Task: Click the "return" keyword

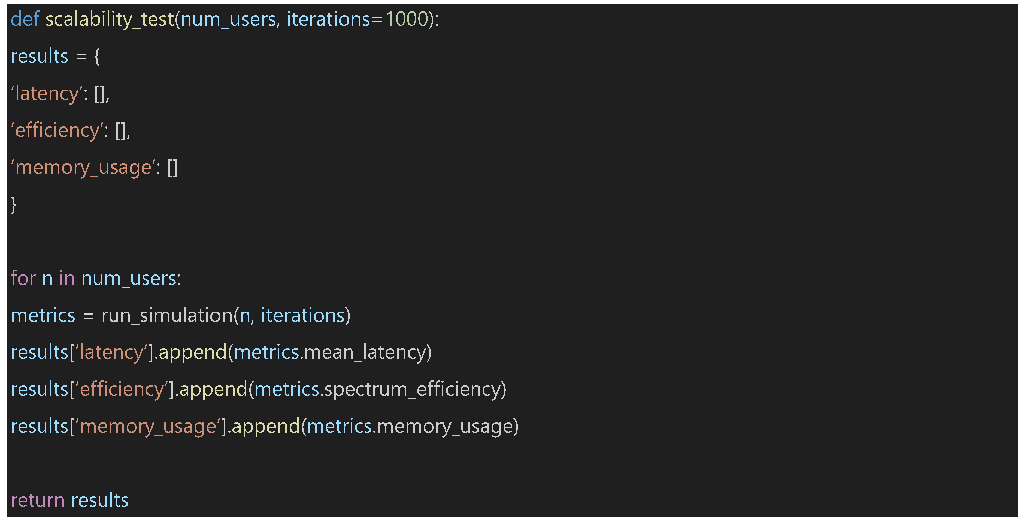Action: [x=37, y=500]
